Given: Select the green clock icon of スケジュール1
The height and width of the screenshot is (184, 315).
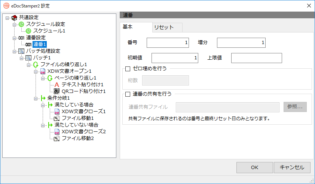Looking at the screenshot, I should coord(28,31).
